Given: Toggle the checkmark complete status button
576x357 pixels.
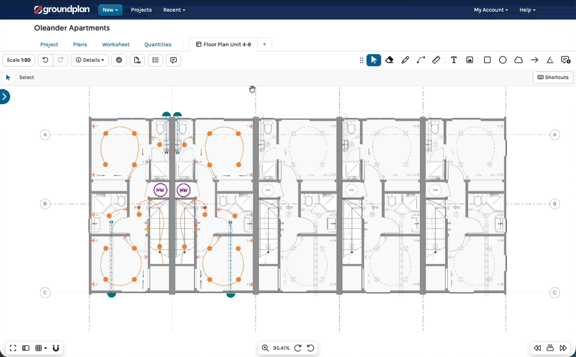Looking at the screenshot, I should [119, 60].
